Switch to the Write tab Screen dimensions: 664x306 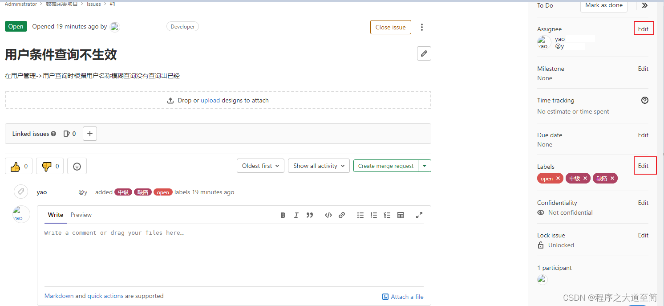(x=56, y=215)
